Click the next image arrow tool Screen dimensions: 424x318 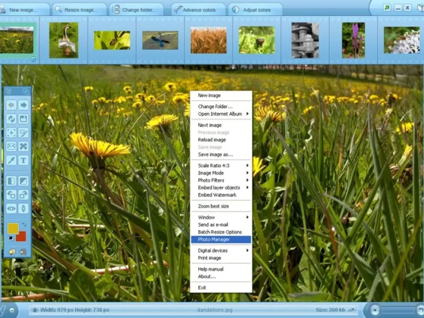coord(23,105)
